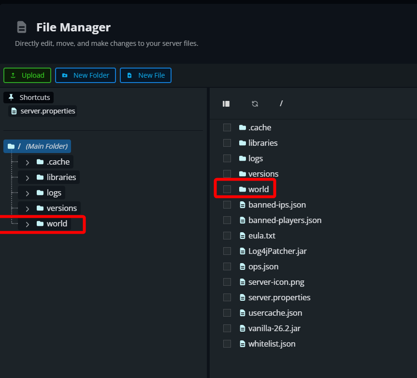This screenshot has height=378, width=417.
Task: Click folder icon beside logs in list
Action: [x=242, y=158]
